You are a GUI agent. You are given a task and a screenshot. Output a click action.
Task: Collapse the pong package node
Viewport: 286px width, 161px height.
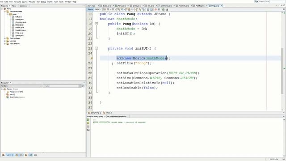coord(8,14)
